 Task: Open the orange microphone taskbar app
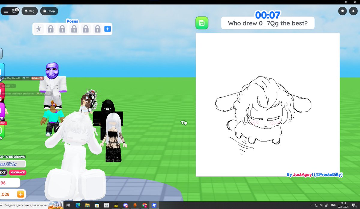135,205
